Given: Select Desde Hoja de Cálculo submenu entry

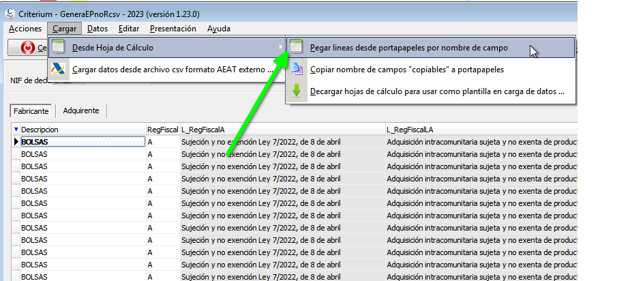Looking at the screenshot, I should [x=167, y=48].
